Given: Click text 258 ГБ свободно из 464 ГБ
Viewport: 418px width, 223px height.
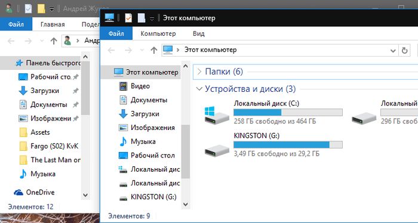Looking at the screenshot, I should pos(275,122).
